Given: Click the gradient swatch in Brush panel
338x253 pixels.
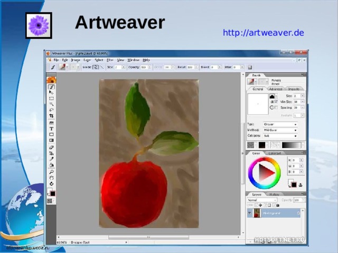Looking at the screenshot, I should (x=292, y=145).
